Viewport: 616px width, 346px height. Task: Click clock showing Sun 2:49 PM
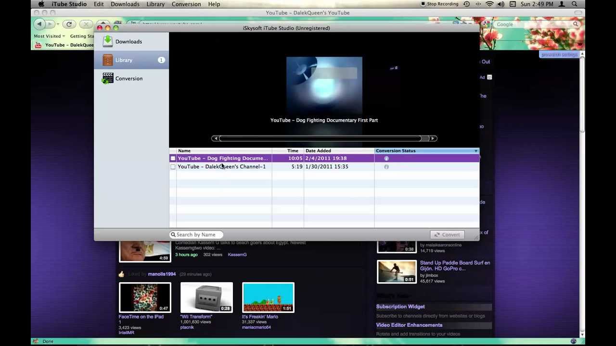537,4
